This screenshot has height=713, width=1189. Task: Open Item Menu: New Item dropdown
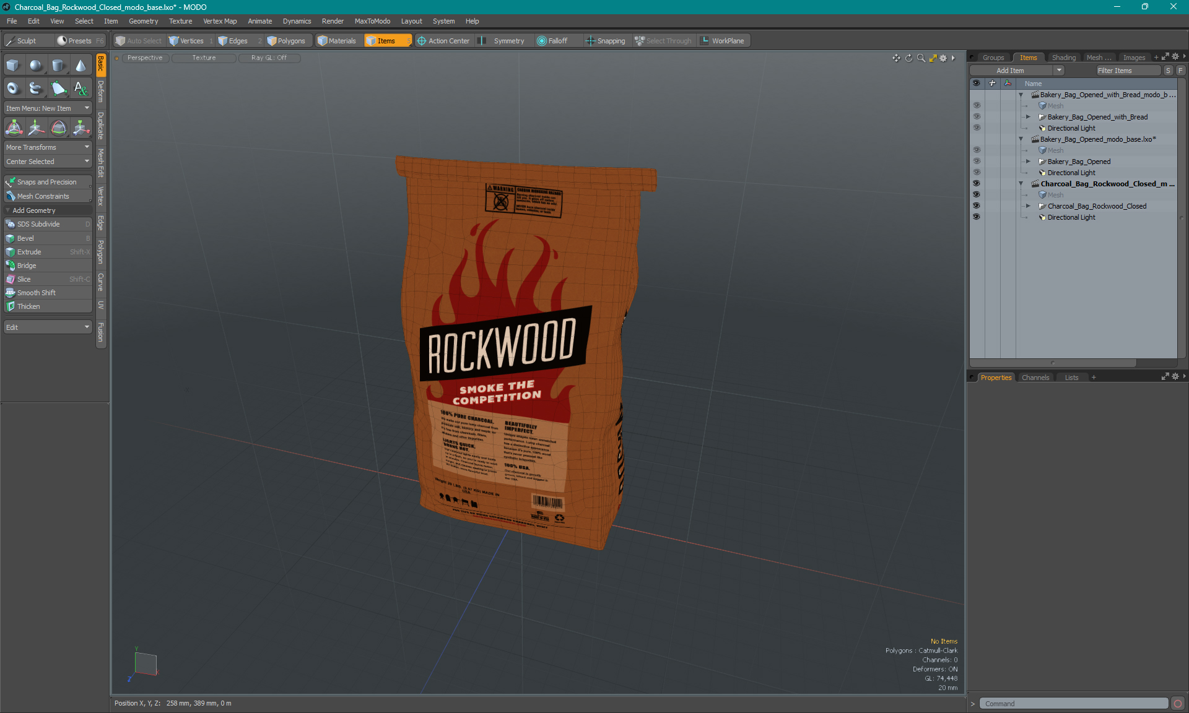coord(48,108)
